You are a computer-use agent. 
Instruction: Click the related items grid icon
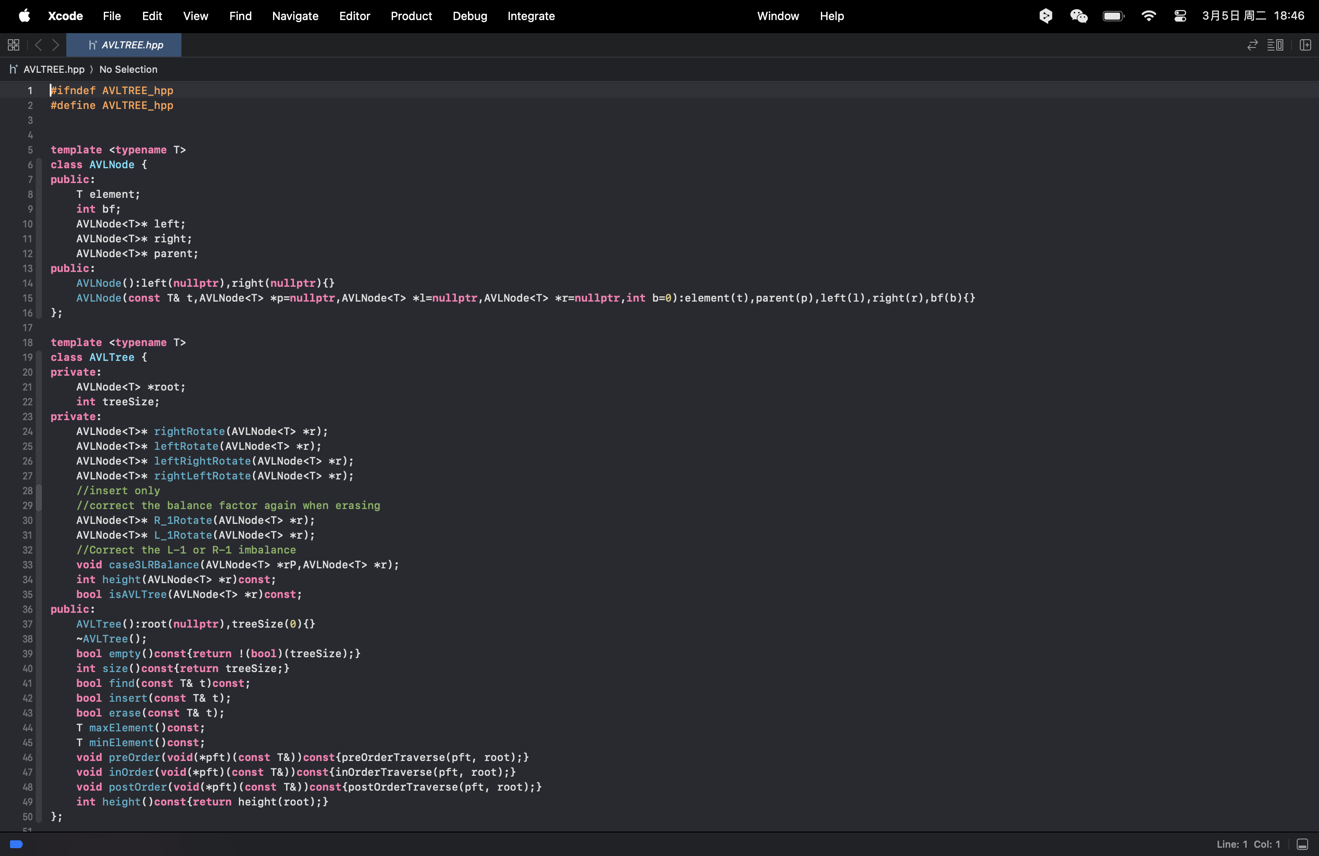14,45
